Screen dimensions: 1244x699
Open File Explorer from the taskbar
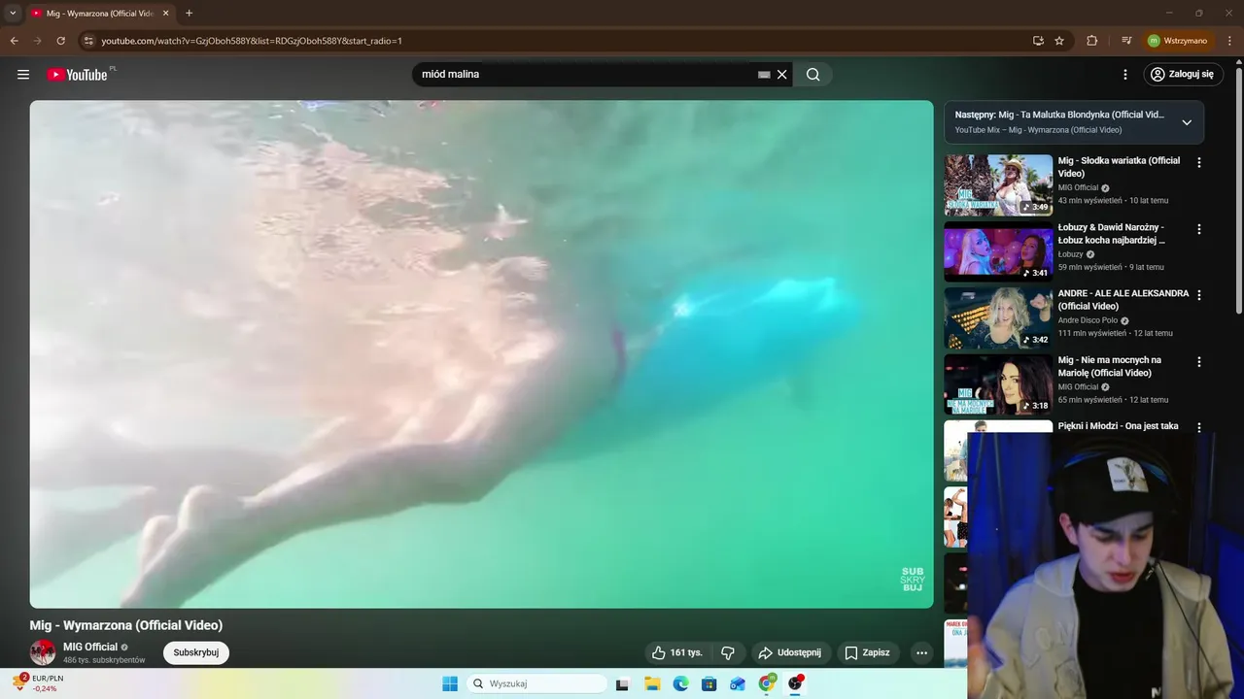652,683
